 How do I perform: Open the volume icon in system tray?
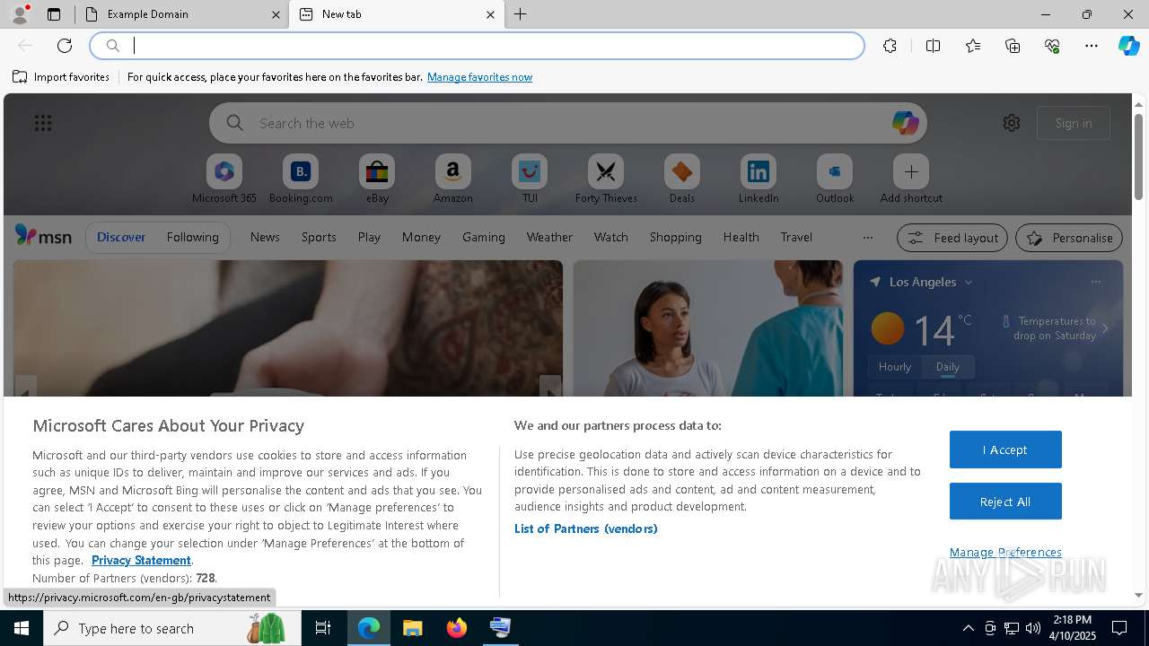[1032, 628]
